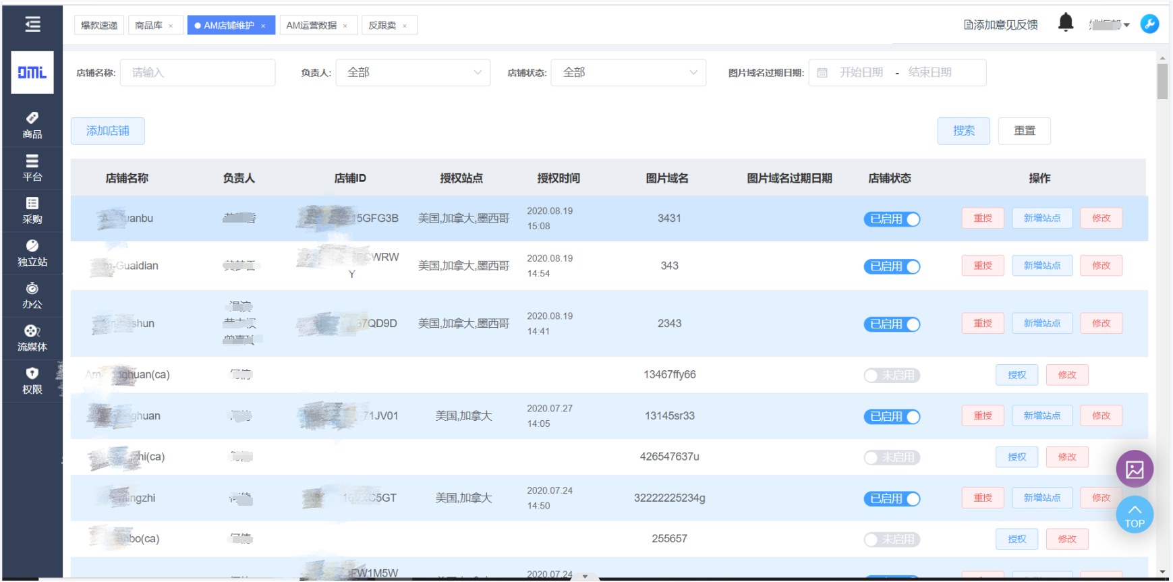Open the 独立站 sidebar section

32,253
